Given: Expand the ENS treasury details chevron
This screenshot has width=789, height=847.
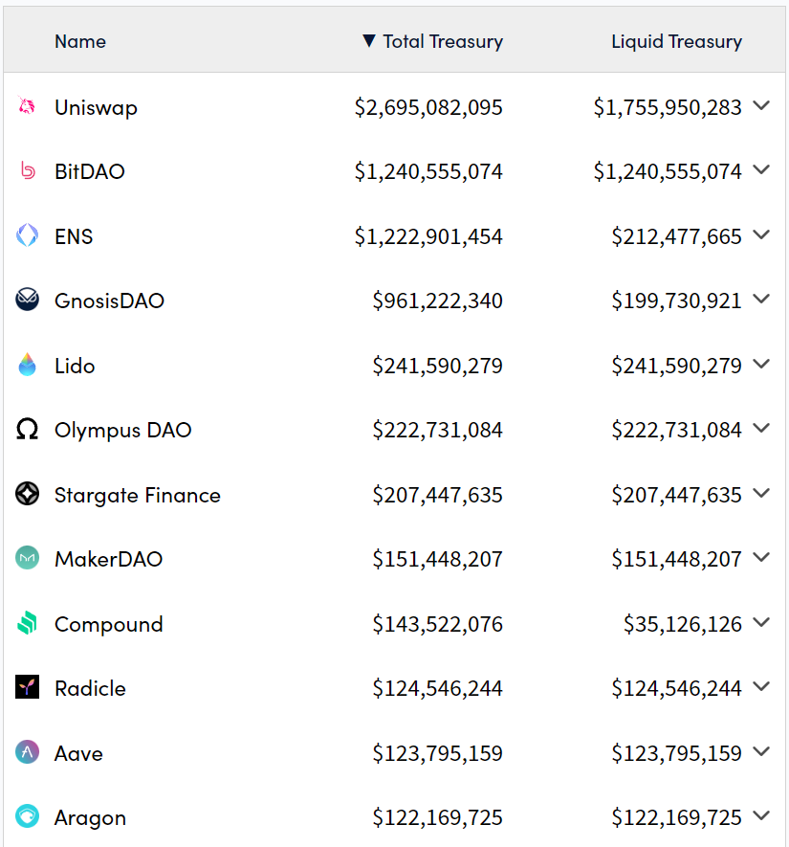Looking at the screenshot, I should tap(761, 235).
